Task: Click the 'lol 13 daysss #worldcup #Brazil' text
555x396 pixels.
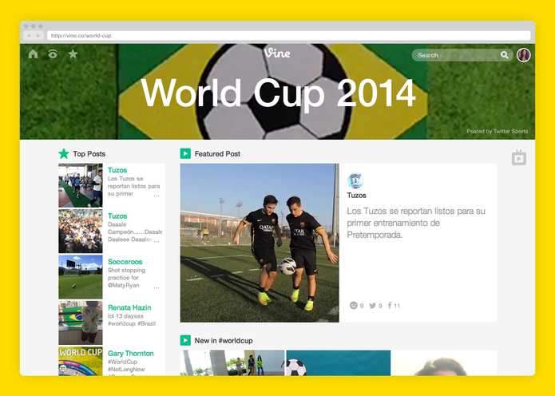Action: coord(132,319)
